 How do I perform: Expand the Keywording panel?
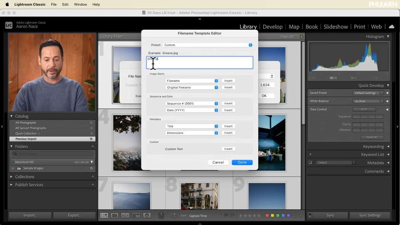388,146
